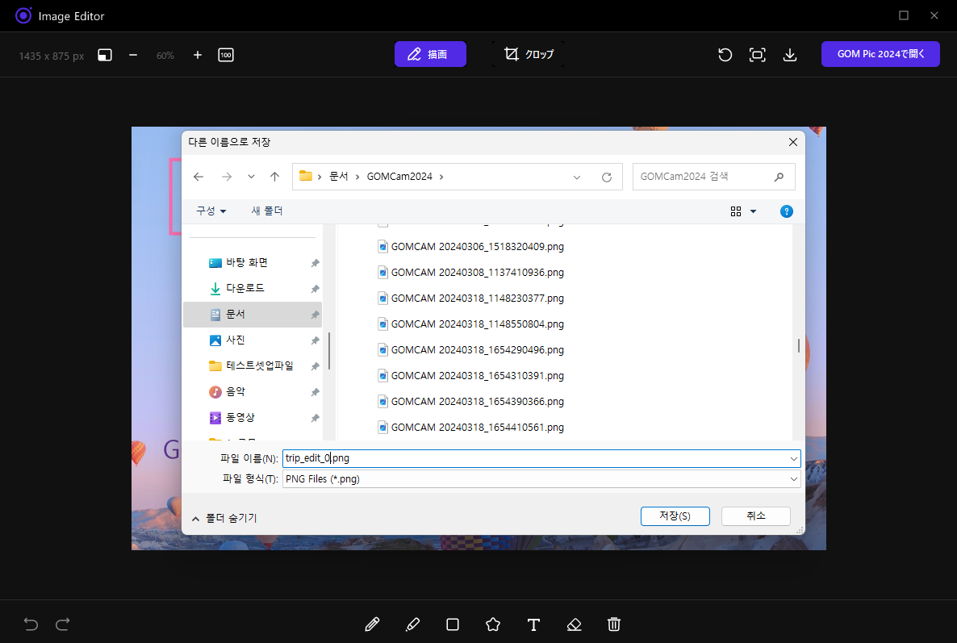Click the fit-to-screen icon
The height and width of the screenshot is (643, 957).
click(x=757, y=55)
